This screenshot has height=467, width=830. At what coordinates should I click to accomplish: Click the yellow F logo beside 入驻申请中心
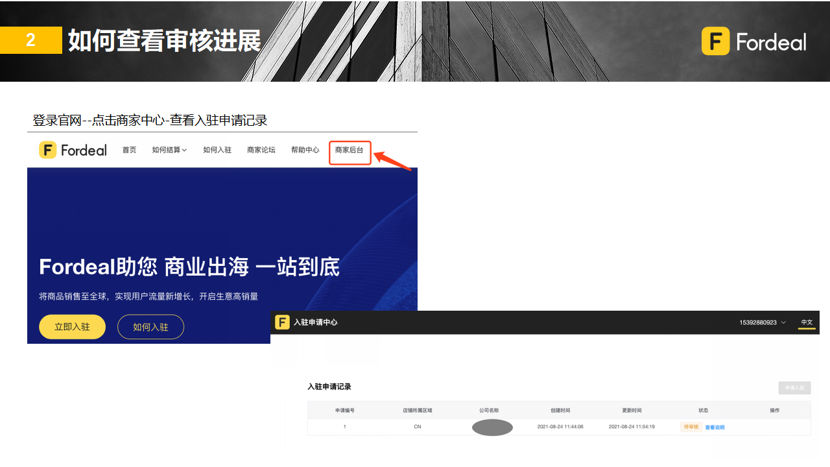click(282, 322)
